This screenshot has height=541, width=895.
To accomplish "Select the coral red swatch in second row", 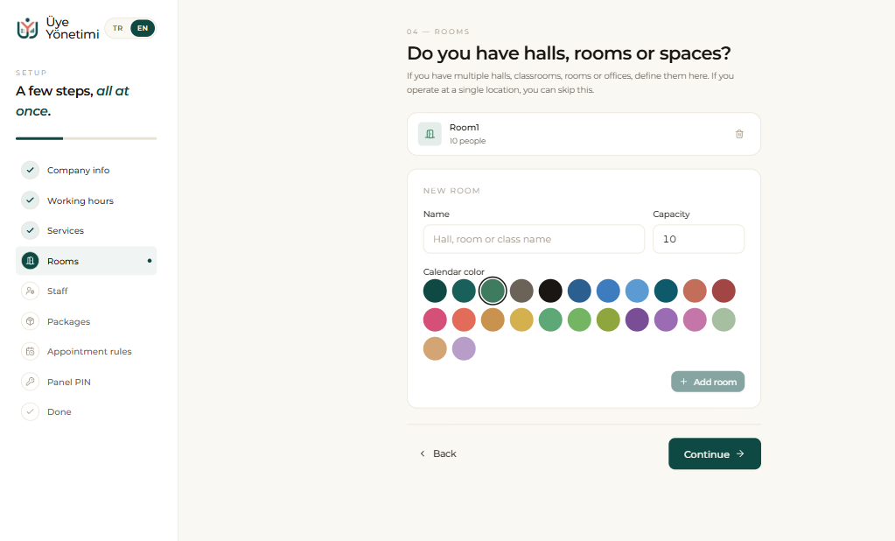I will click(464, 320).
